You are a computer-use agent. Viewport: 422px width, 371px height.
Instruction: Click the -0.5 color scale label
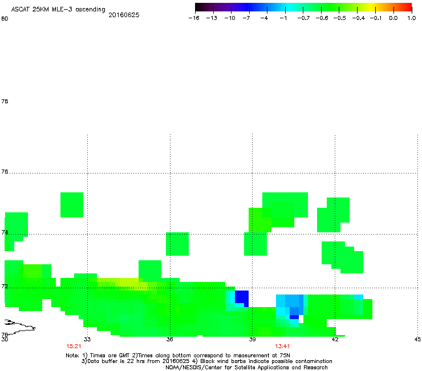(x=340, y=18)
